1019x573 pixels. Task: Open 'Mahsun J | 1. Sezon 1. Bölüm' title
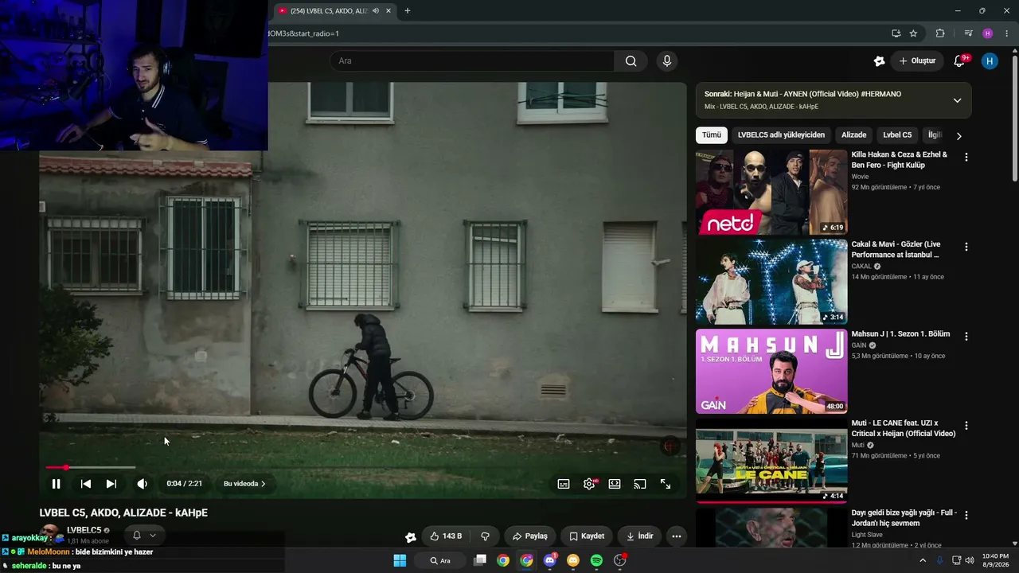point(900,334)
